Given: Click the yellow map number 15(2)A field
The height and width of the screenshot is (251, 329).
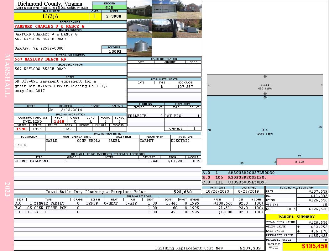Looking at the screenshot, I should pyautogui.click(x=51, y=16).
